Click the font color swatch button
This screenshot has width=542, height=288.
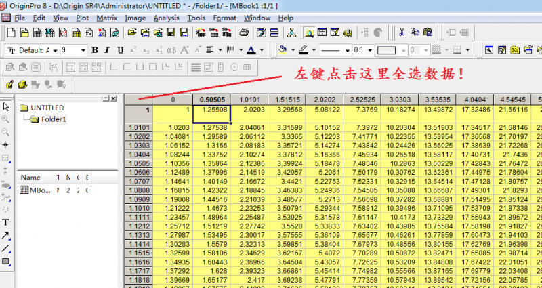[x=251, y=50]
